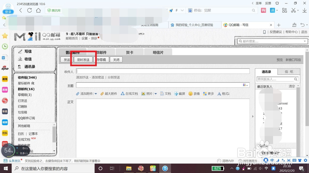Open the clock history icon in sidebar
Image resolution: width=309 pixels, height=173 pixels.
click(5, 46)
